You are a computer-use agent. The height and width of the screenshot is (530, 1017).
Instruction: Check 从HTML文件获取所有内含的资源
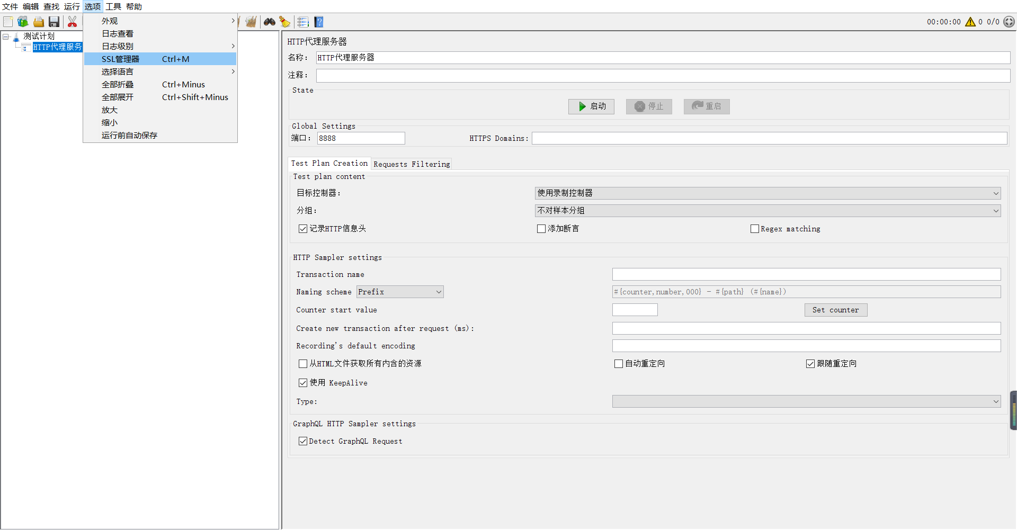(x=303, y=364)
